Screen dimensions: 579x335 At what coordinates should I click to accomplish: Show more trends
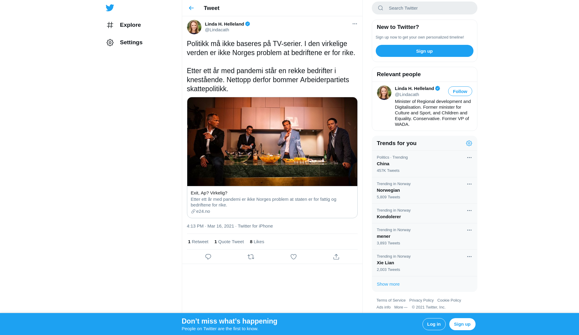pyautogui.click(x=388, y=284)
